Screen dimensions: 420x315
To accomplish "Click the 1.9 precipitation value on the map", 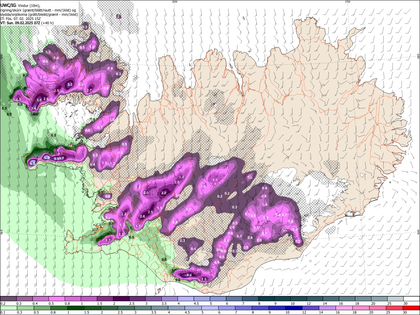I will click(x=181, y=177).
